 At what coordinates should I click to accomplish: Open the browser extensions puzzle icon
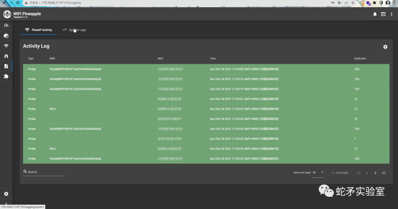tap(374, 3)
